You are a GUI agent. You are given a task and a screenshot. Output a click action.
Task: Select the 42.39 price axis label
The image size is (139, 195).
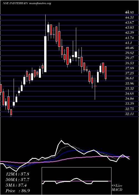(129, 33)
